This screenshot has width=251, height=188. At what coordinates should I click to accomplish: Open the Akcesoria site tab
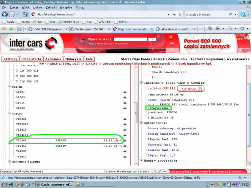[x=53, y=59]
